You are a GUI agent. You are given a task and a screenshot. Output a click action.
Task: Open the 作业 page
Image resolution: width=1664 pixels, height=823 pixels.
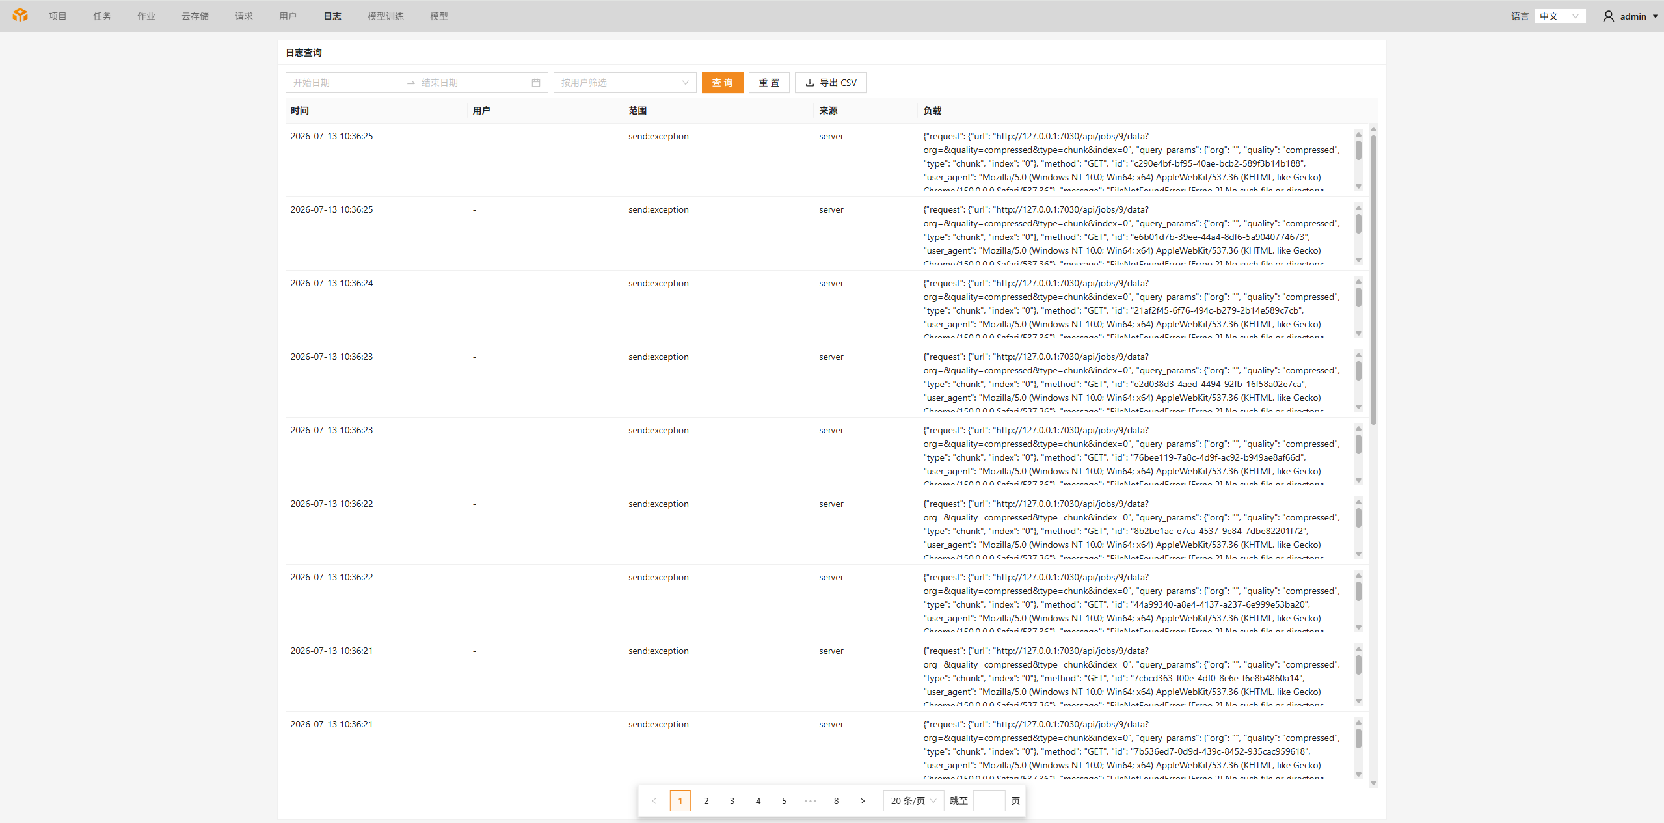(x=146, y=16)
